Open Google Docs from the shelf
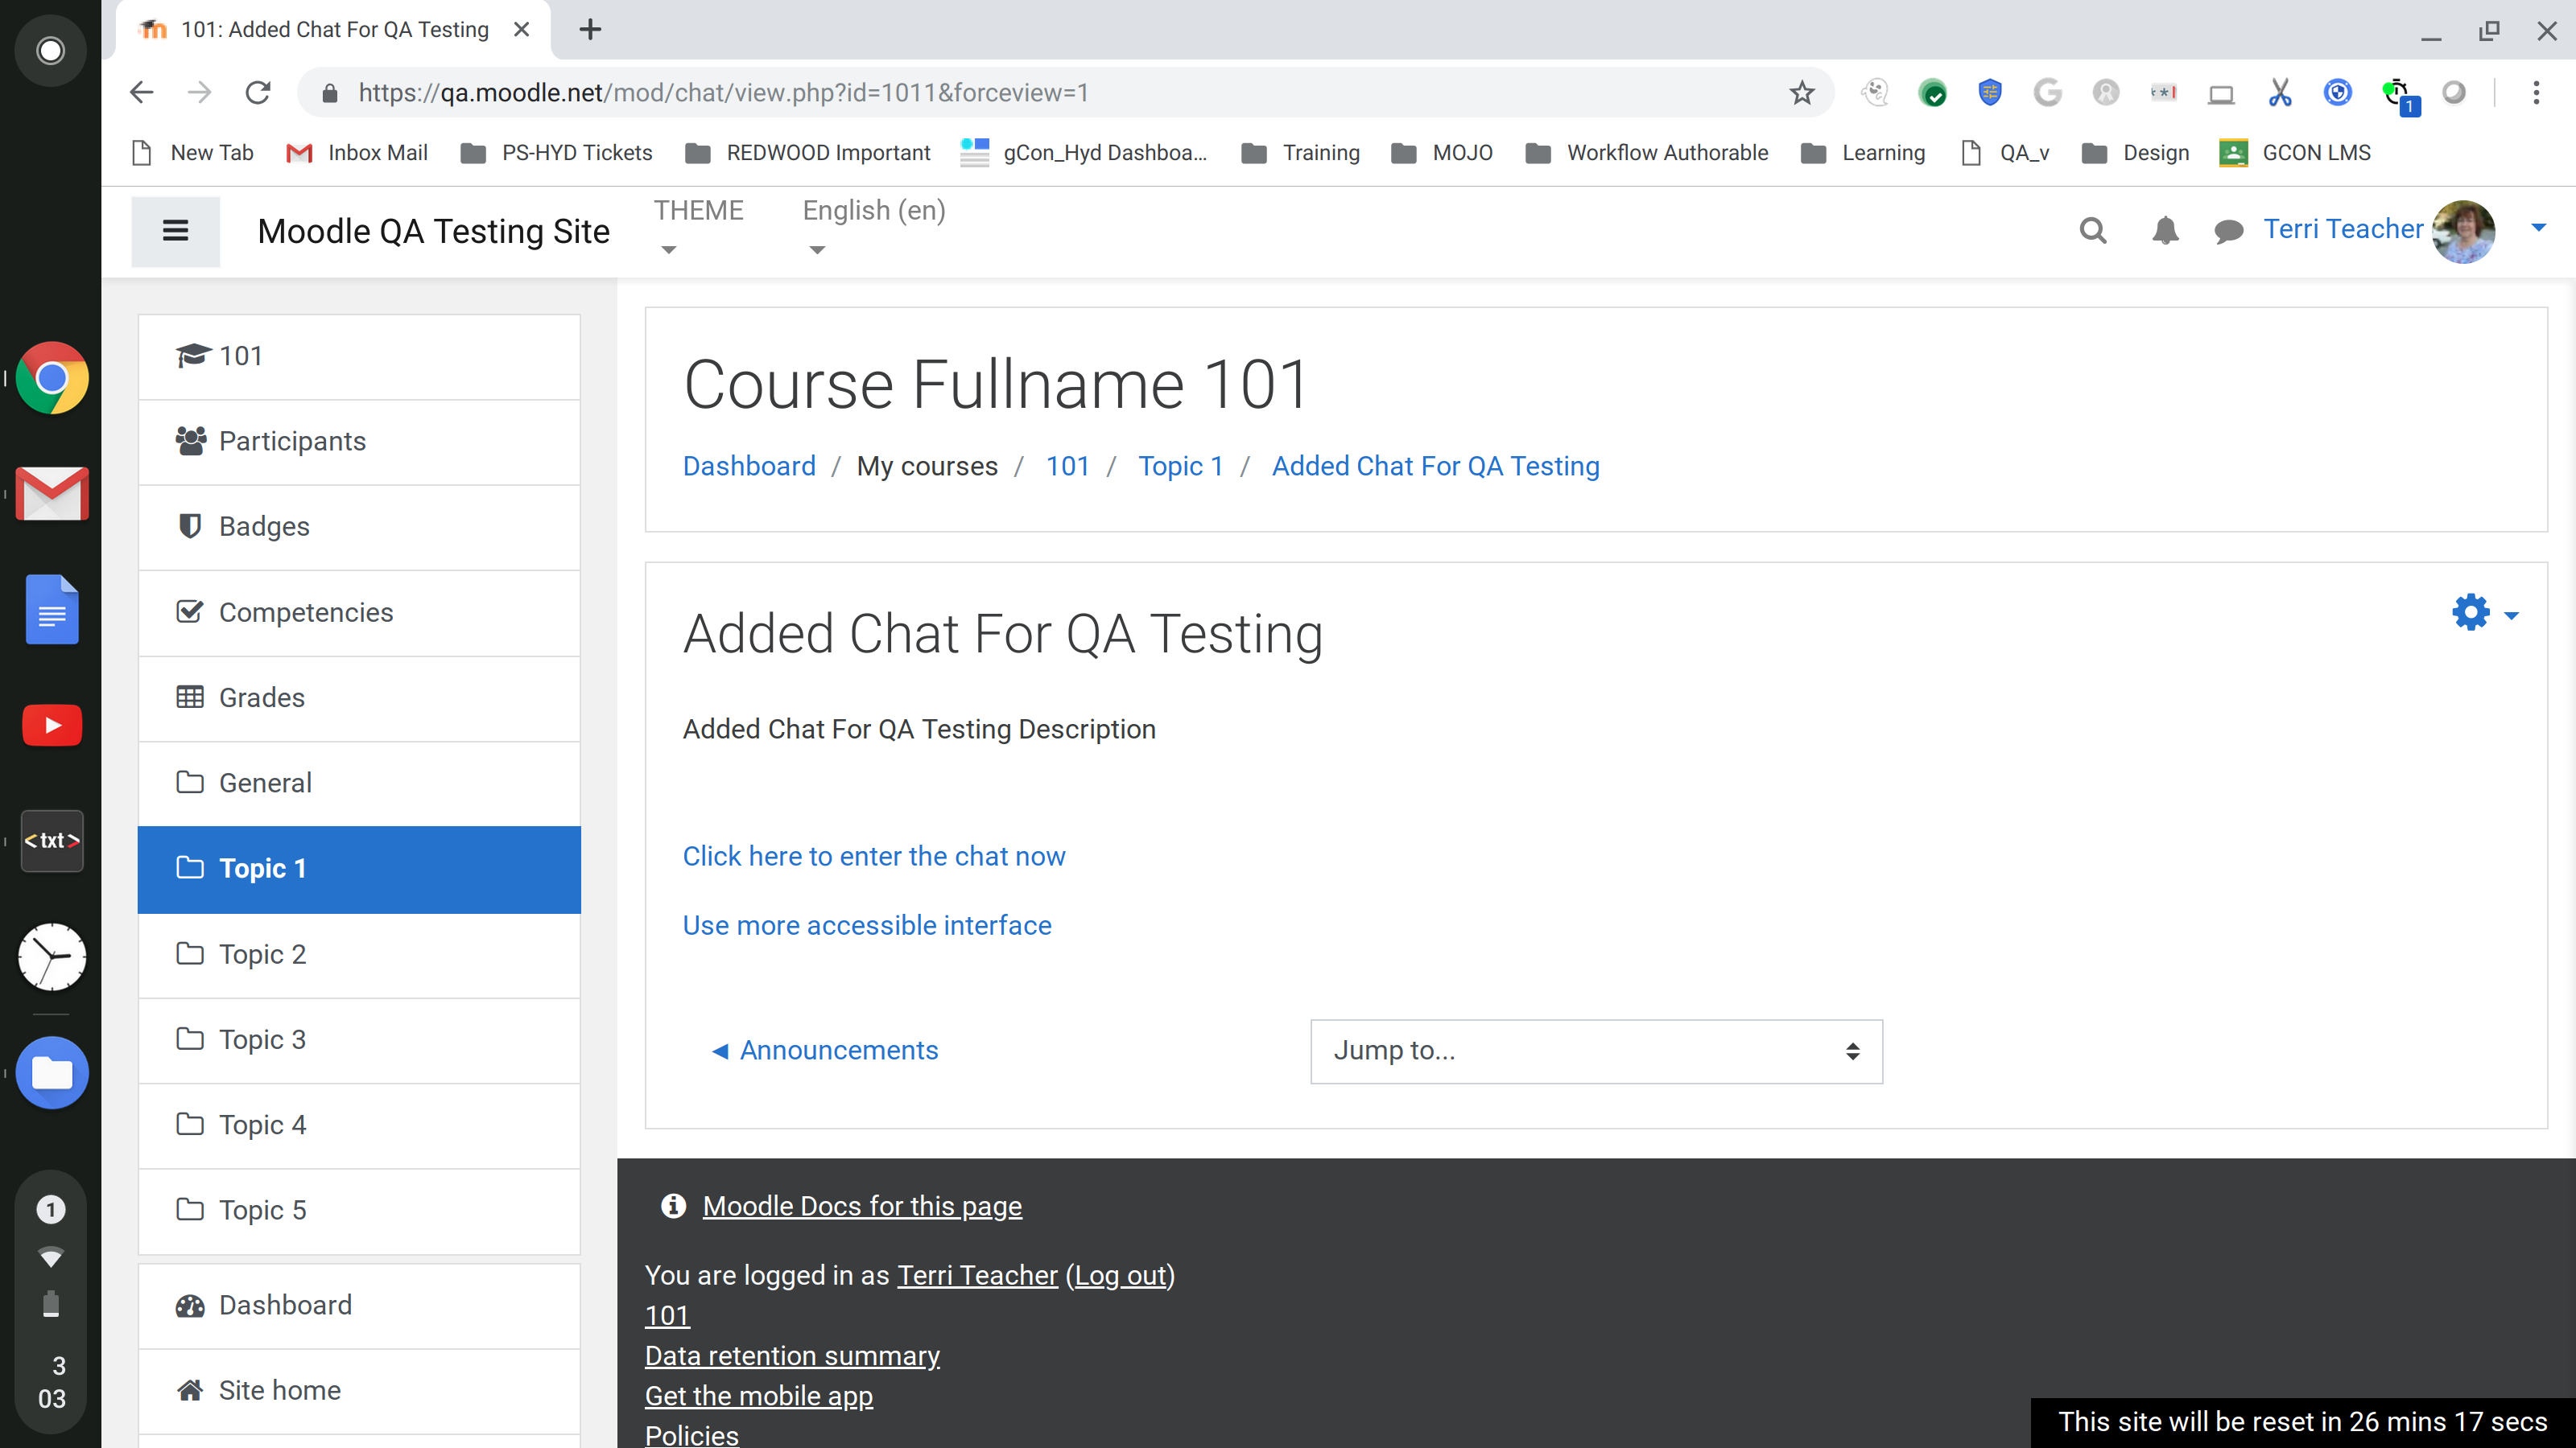2576x1448 pixels. 52,609
